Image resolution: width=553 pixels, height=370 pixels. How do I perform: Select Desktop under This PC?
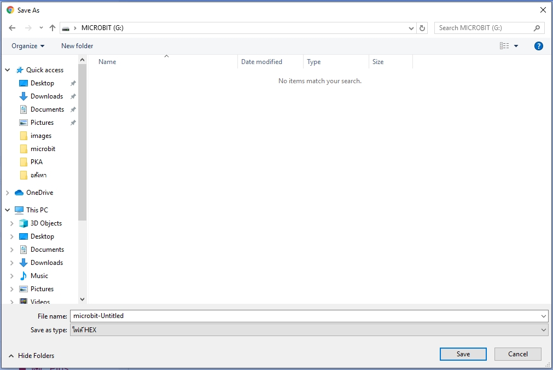coord(42,236)
